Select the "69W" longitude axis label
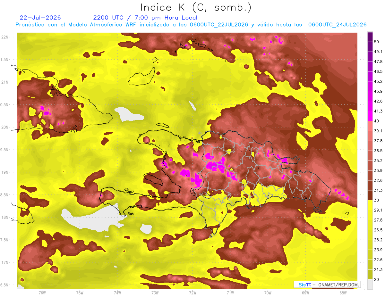Screen dimensions: 385x297 click(x=305, y=293)
